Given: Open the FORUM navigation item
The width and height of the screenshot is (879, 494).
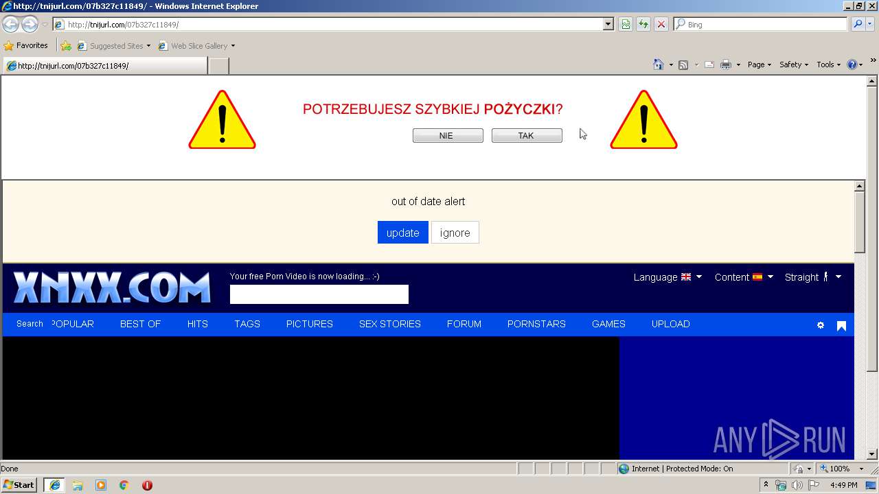Looking at the screenshot, I should pos(464,324).
